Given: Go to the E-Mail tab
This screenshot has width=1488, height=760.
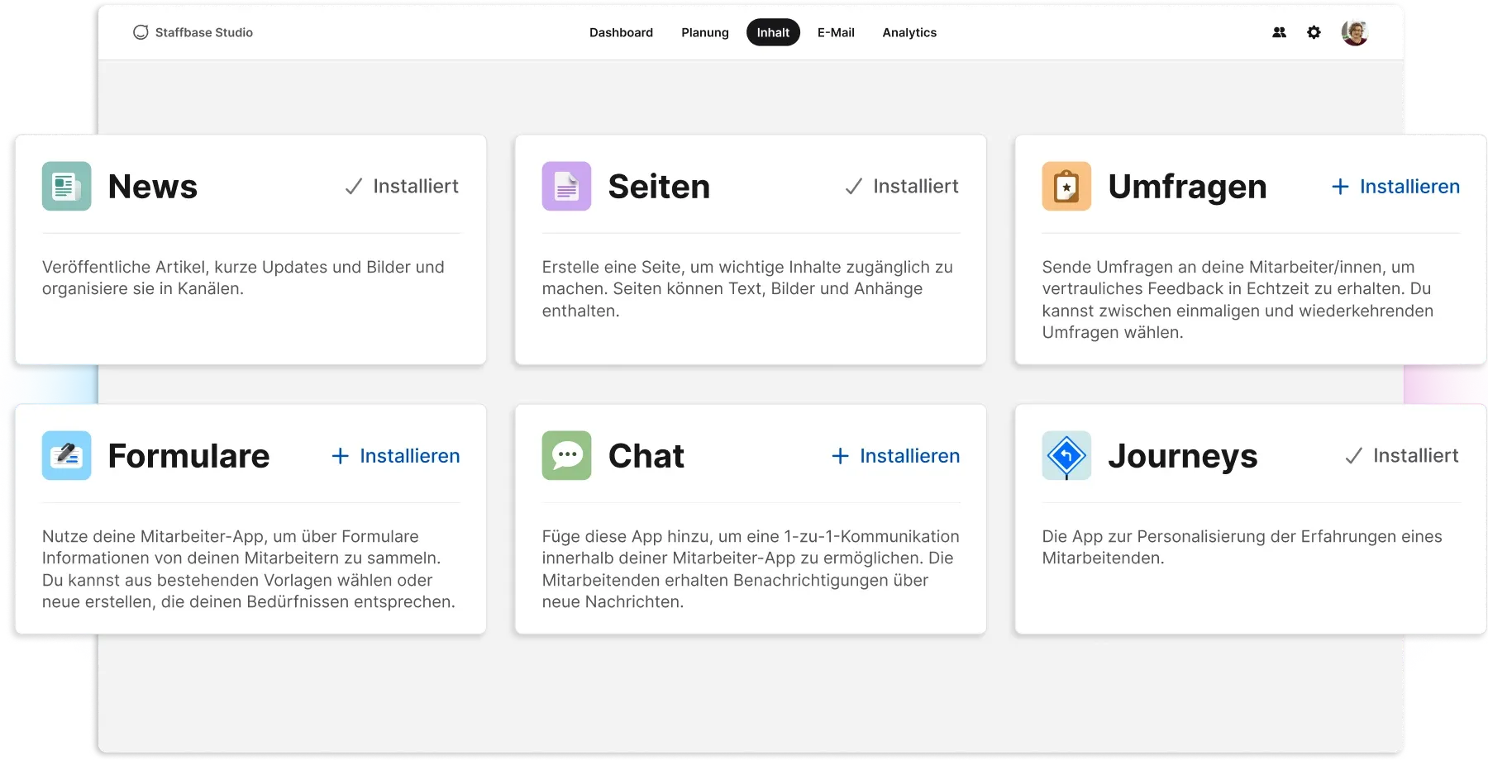Looking at the screenshot, I should 836,33.
